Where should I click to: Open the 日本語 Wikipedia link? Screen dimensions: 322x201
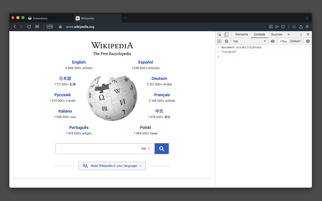pos(65,78)
